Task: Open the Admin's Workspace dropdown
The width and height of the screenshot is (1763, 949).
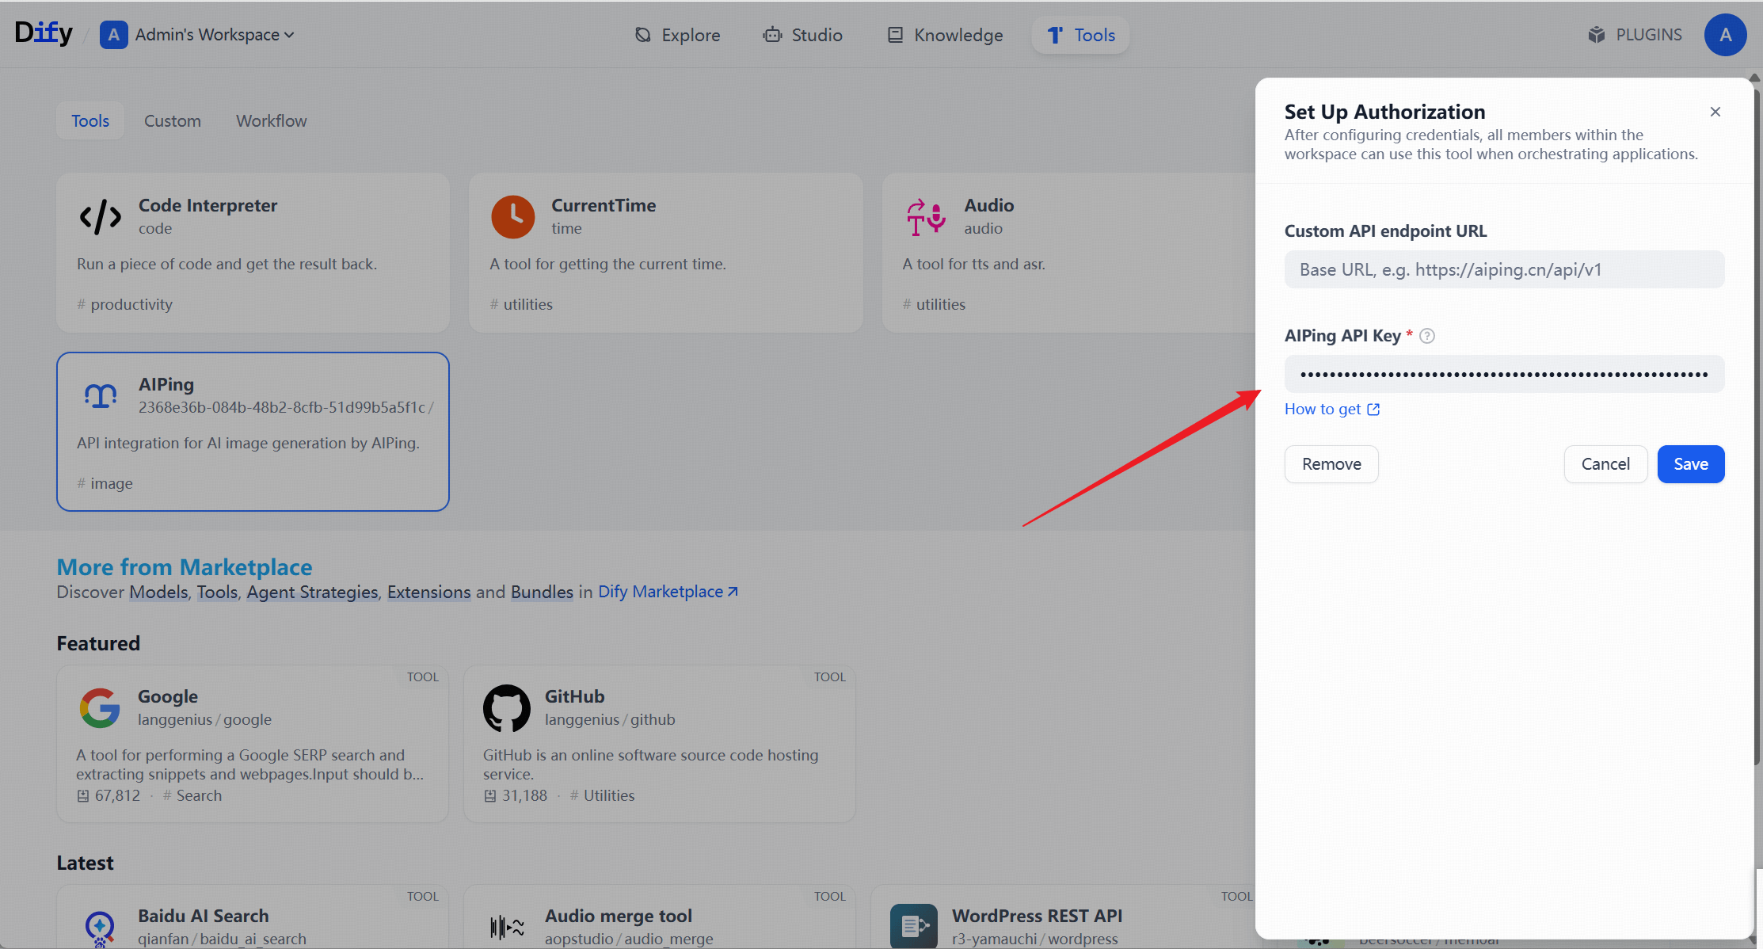Action: point(198,35)
